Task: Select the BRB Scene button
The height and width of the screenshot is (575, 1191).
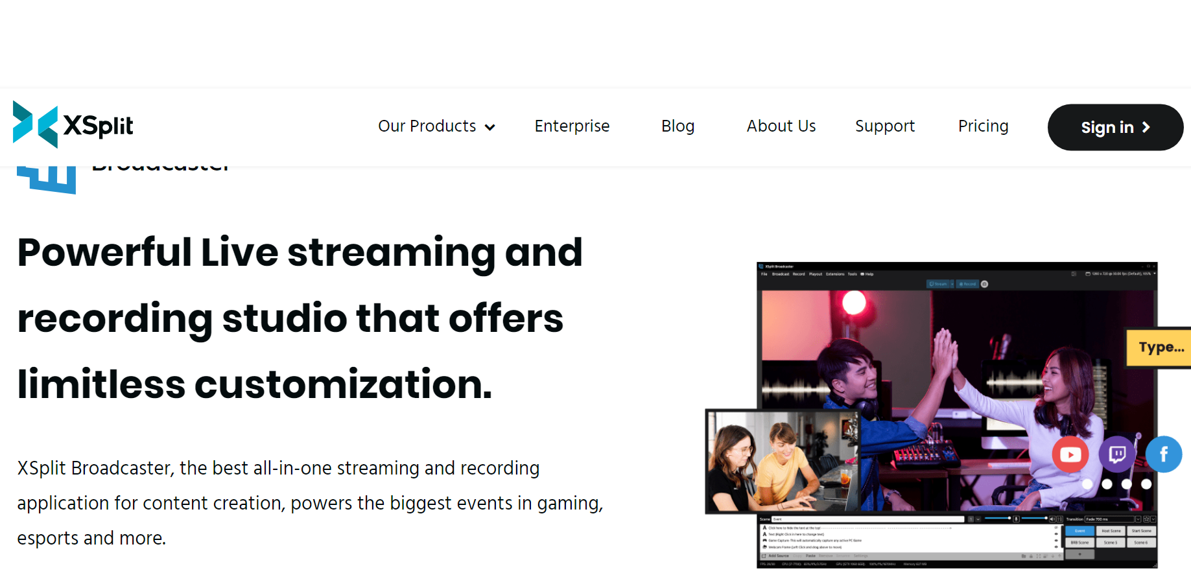Action: coord(1079,543)
